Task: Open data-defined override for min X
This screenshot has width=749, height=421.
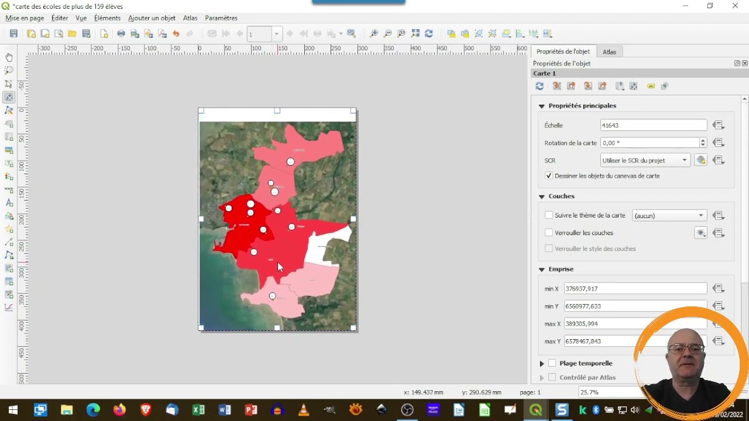Action: (719, 288)
